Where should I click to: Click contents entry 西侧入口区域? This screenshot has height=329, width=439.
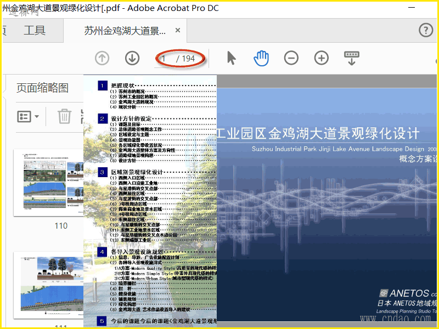tap(132, 178)
